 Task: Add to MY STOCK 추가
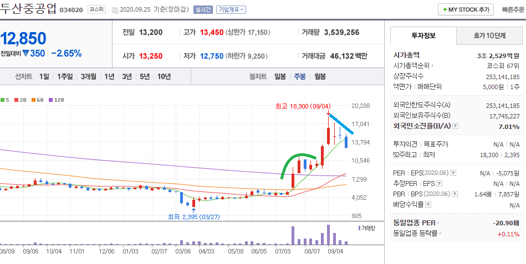click(x=466, y=10)
